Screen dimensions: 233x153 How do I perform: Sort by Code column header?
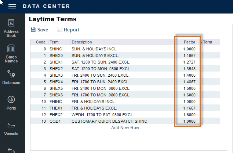pos(40,42)
